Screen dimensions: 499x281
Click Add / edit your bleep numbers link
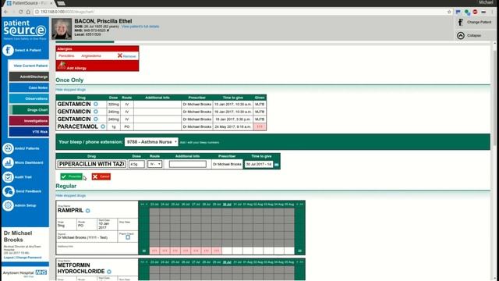point(200,142)
